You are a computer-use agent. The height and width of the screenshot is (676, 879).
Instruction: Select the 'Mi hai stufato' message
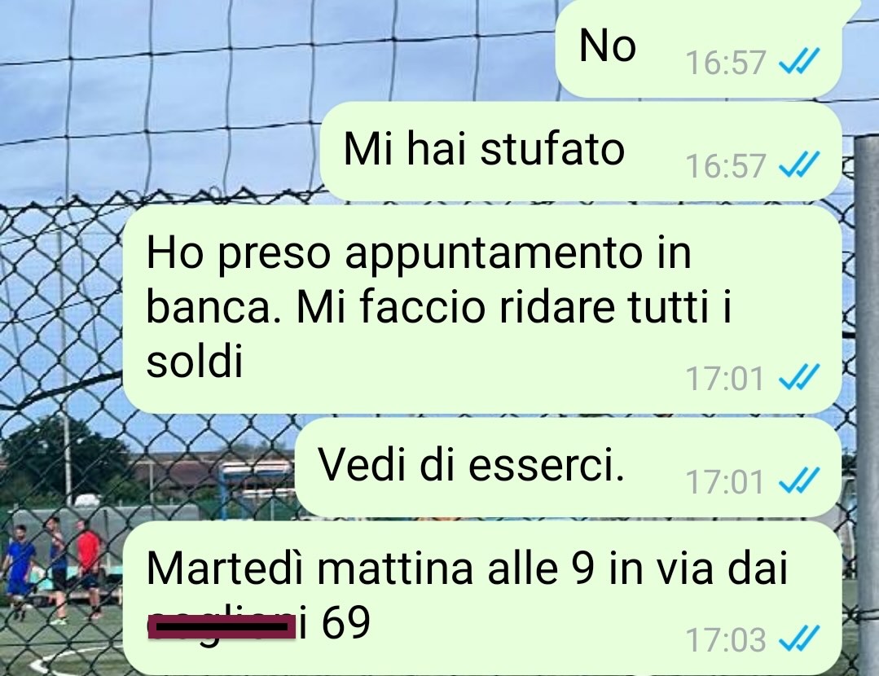coord(582,151)
